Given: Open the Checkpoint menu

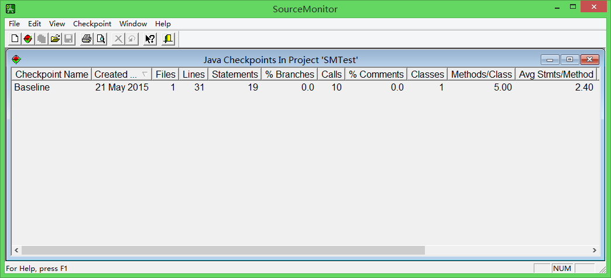Looking at the screenshot, I should [x=92, y=24].
